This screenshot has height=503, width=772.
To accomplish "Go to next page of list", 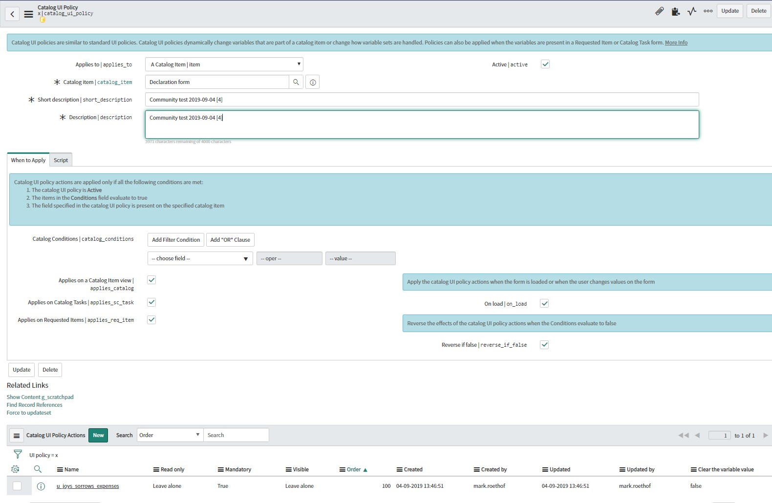I will 765,435.
